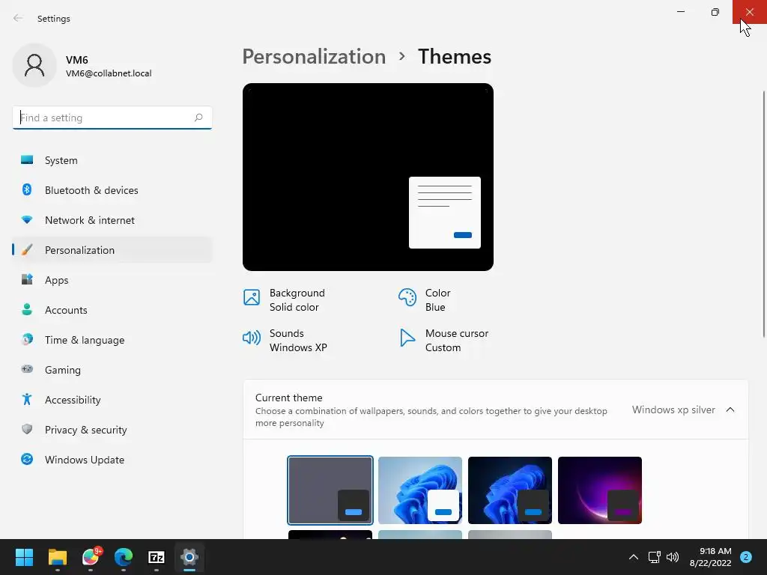The height and width of the screenshot is (575, 767).
Task: Click the Time & language clock icon
Action: click(27, 339)
